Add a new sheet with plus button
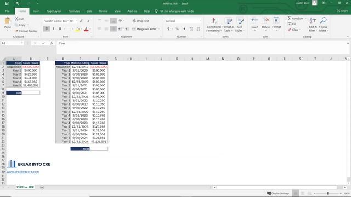The height and width of the screenshot is (197, 351). click(x=42, y=187)
